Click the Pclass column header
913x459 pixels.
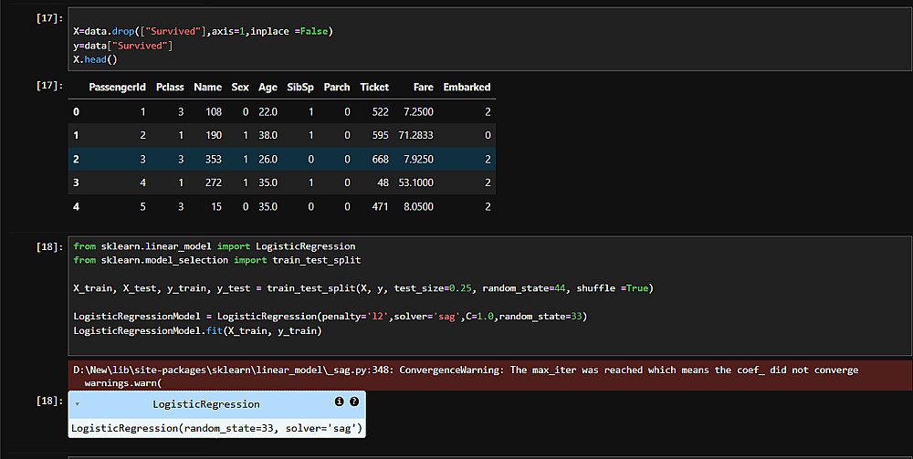170,88
